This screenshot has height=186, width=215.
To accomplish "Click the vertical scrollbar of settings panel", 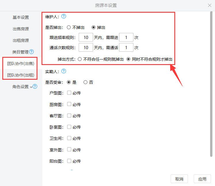I will (x=211, y=84).
